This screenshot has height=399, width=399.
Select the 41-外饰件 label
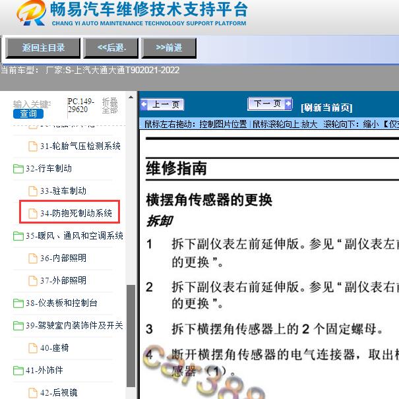(x=44, y=370)
